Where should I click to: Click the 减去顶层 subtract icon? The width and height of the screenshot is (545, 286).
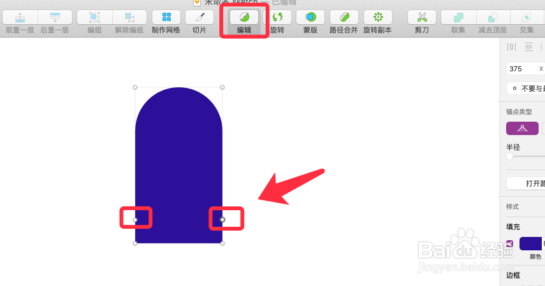493,17
